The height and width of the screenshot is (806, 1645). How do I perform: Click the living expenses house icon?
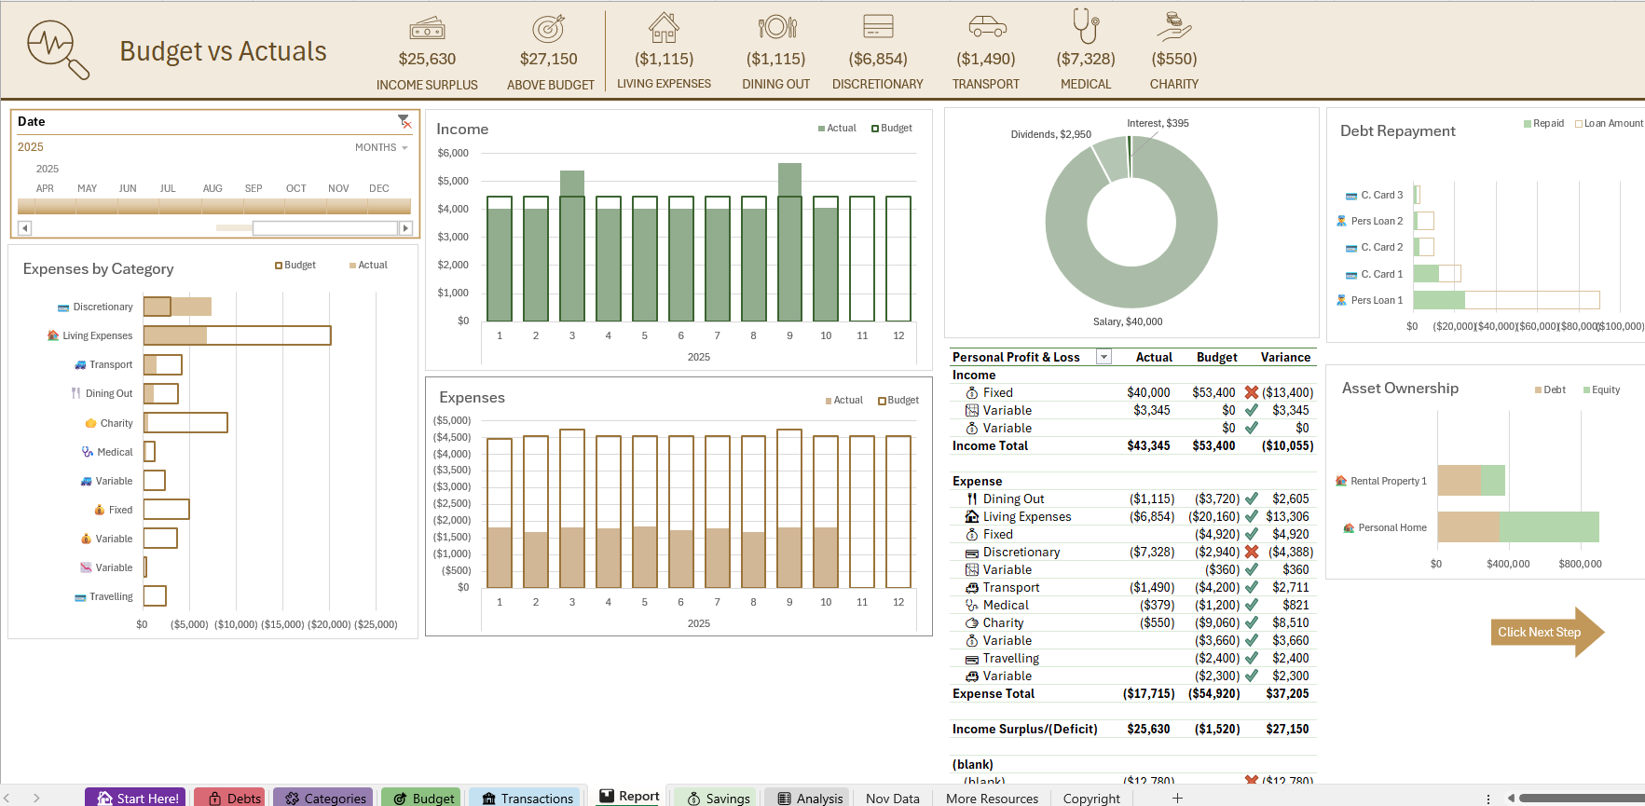tap(664, 27)
